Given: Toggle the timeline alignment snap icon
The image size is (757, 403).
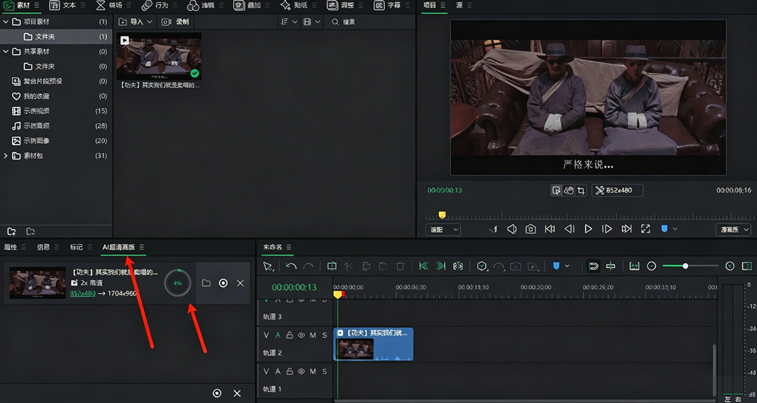Looking at the screenshot, I should (611, 266).
